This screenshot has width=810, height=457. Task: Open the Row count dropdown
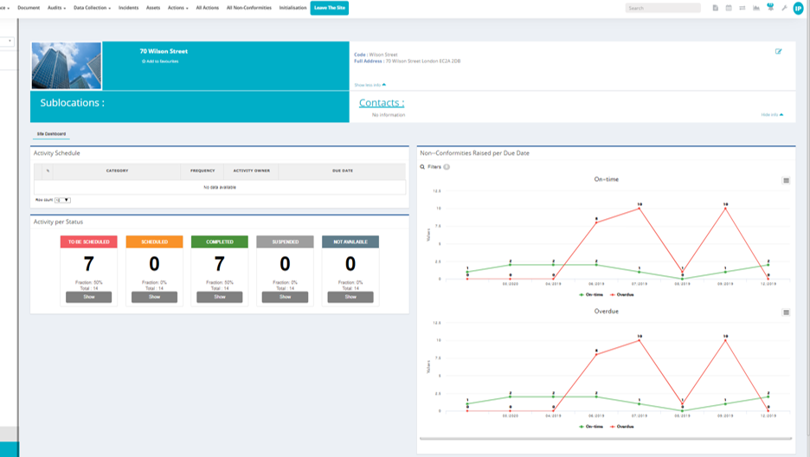point(62,200)
